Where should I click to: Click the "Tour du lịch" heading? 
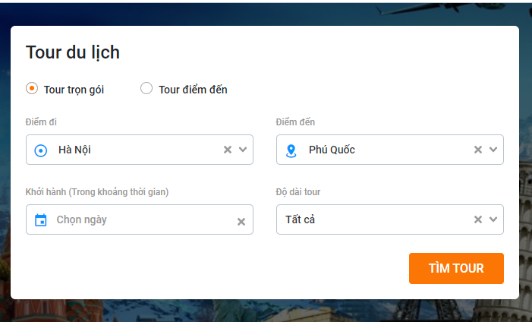click(x=73, y=52)
